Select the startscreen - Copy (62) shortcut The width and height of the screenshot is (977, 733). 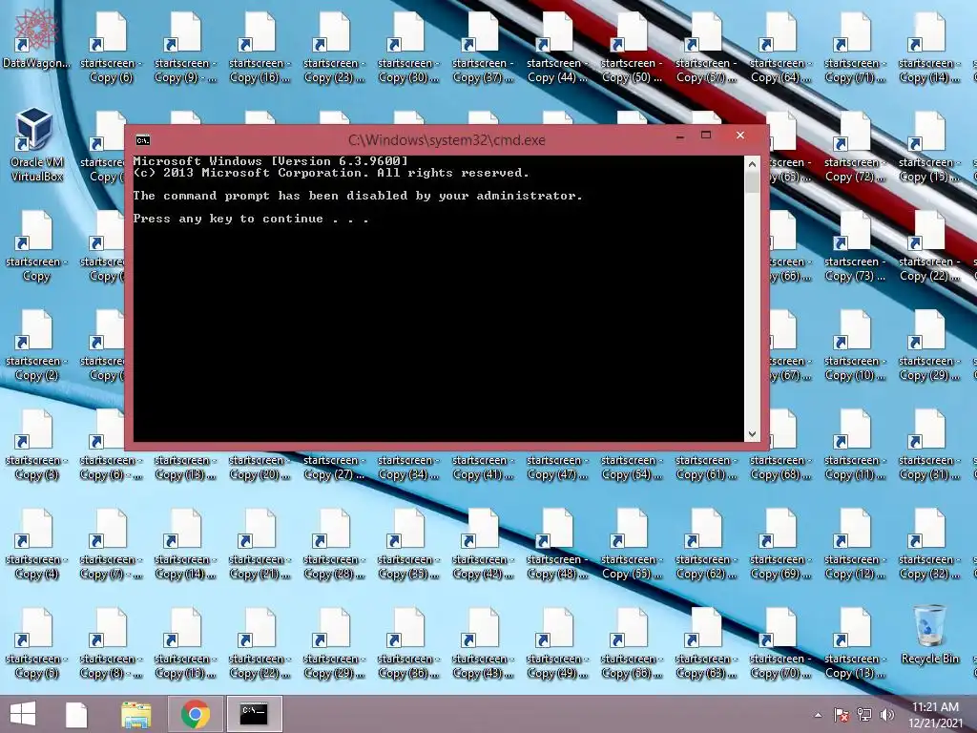[x=706, y=543]
